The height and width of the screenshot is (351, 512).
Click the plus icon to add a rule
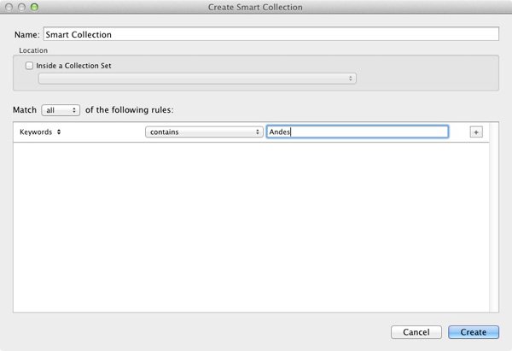[476, 132]
